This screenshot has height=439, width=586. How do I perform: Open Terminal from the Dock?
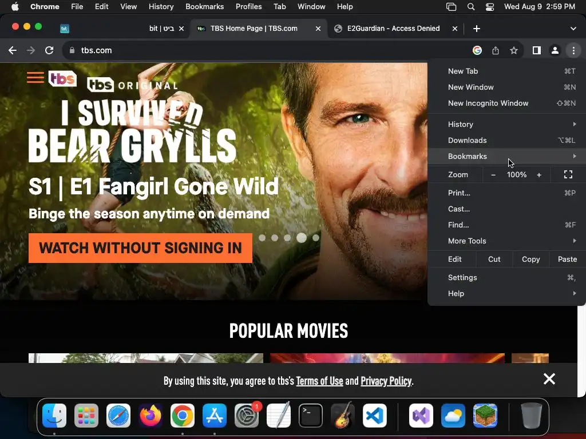point(311,416)
